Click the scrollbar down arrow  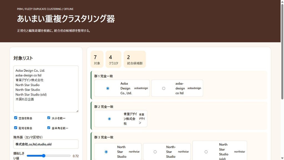(x=282, y=158)
